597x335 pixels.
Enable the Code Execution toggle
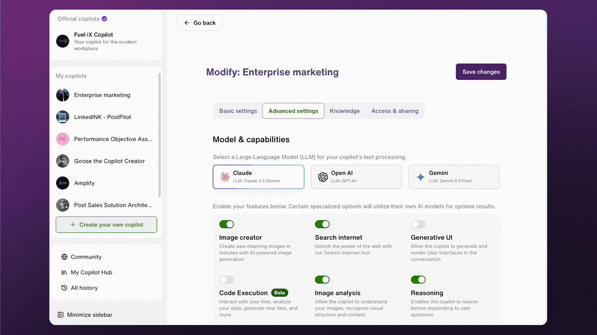coord(227,280)
